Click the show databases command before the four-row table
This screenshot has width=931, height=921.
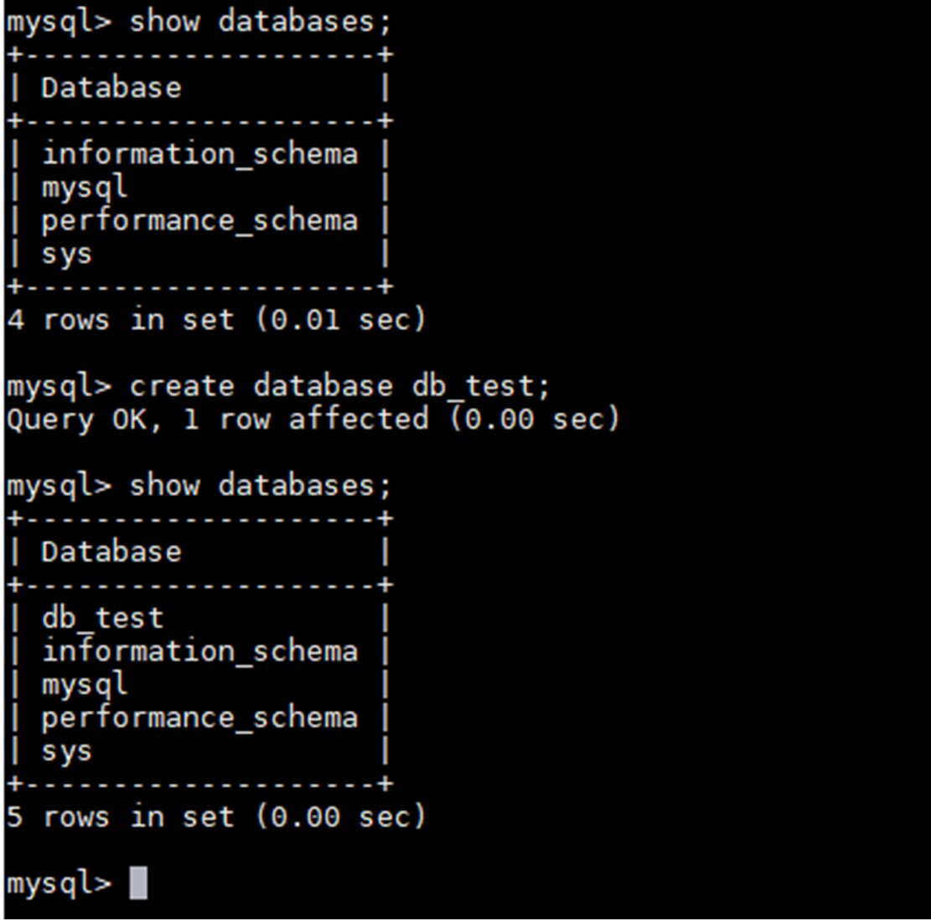pyautogui.click(x=260, y=22)
